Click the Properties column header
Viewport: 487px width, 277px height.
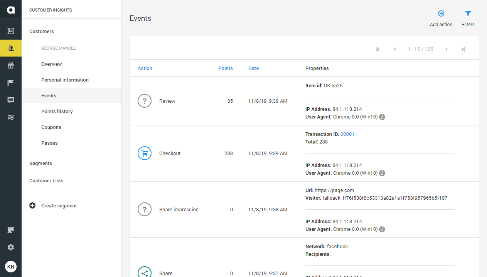point(317,68)
